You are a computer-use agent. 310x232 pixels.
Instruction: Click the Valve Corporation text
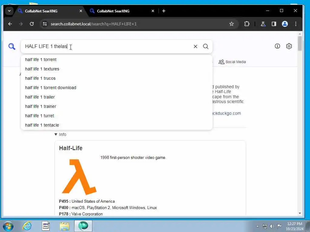tap(87, 214)
